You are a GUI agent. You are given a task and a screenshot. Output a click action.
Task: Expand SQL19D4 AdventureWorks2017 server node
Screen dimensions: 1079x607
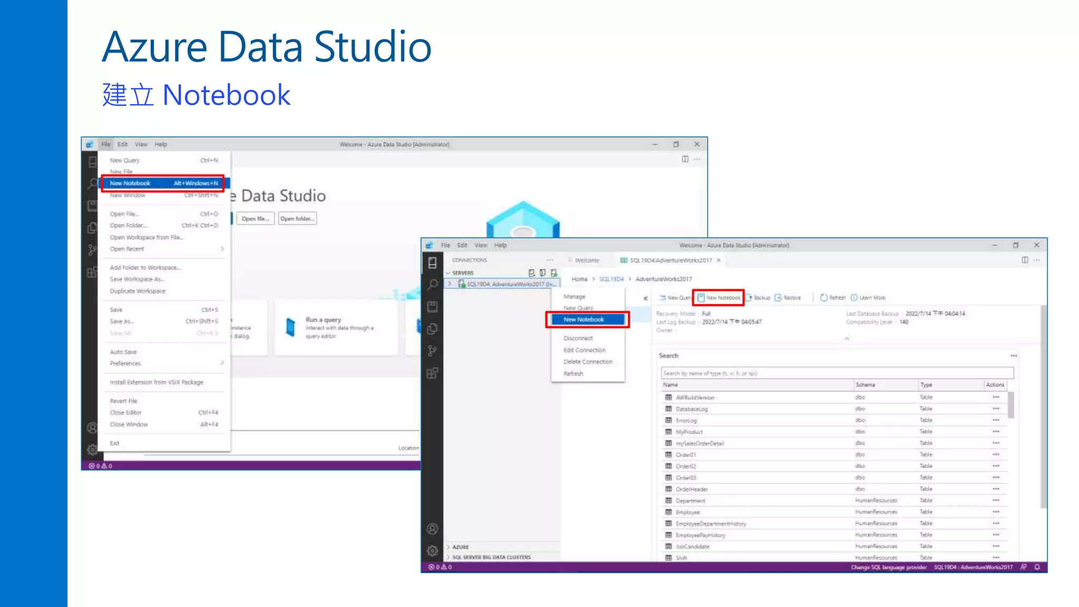click(449, 284)
